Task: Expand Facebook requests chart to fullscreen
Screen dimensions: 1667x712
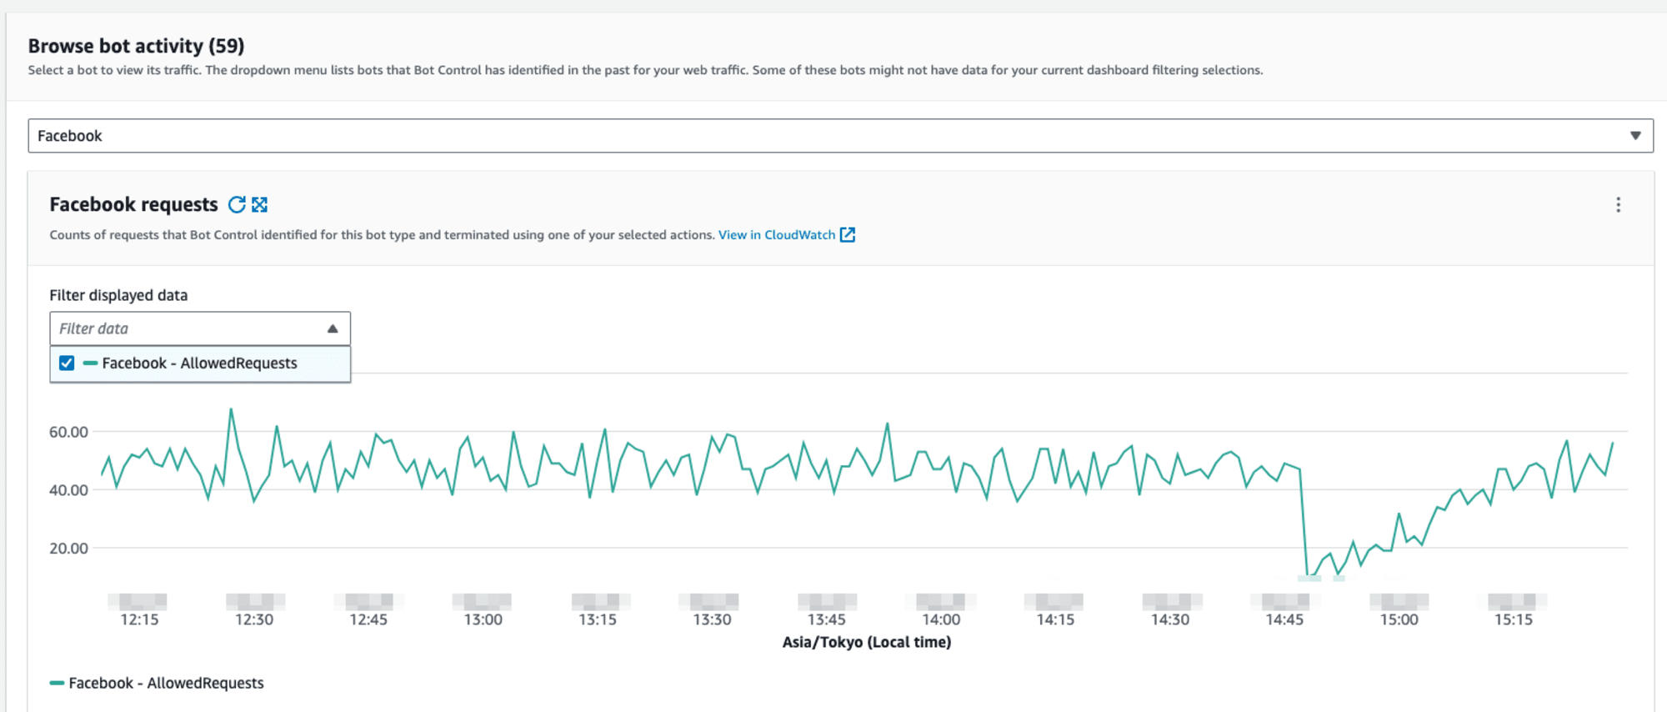Action: coord(260,204)
